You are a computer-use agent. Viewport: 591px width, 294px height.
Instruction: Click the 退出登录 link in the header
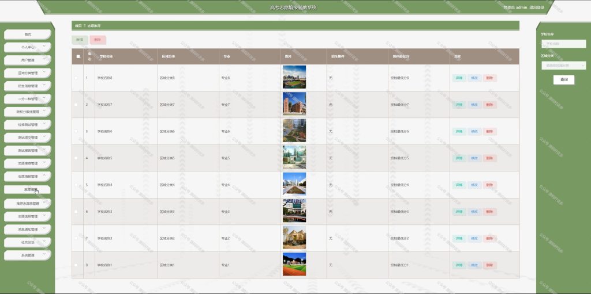[537, 7]
